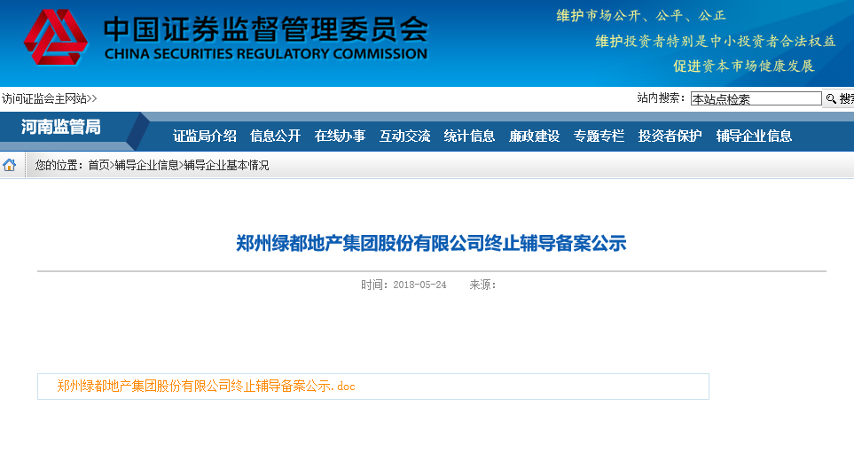Click the 来源 label
The height and width of the screenshot is (461, 854).
pyautogui.click(x=482, y=285)
